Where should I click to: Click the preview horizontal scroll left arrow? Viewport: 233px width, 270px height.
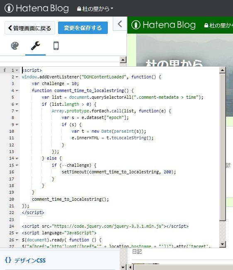coord(131,267)
